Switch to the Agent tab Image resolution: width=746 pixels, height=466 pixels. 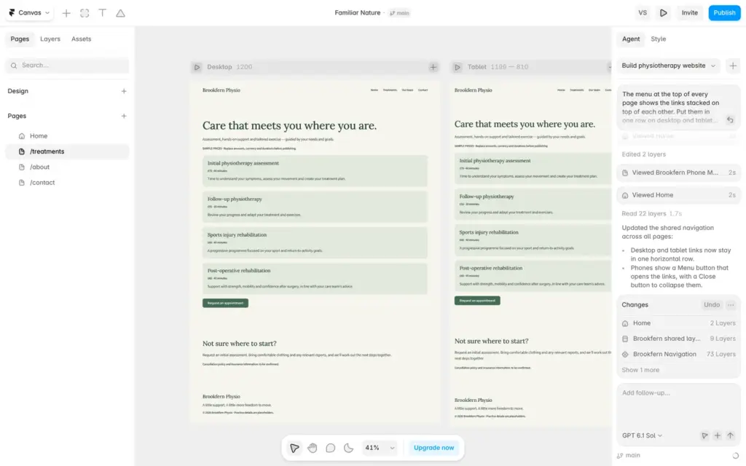click(x=631, y=39)
